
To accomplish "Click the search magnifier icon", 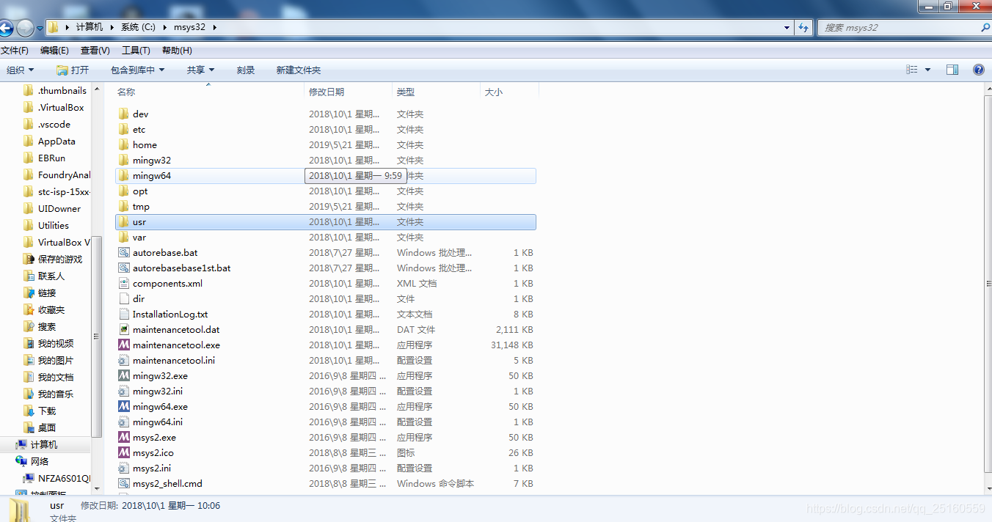I will 985,27.
